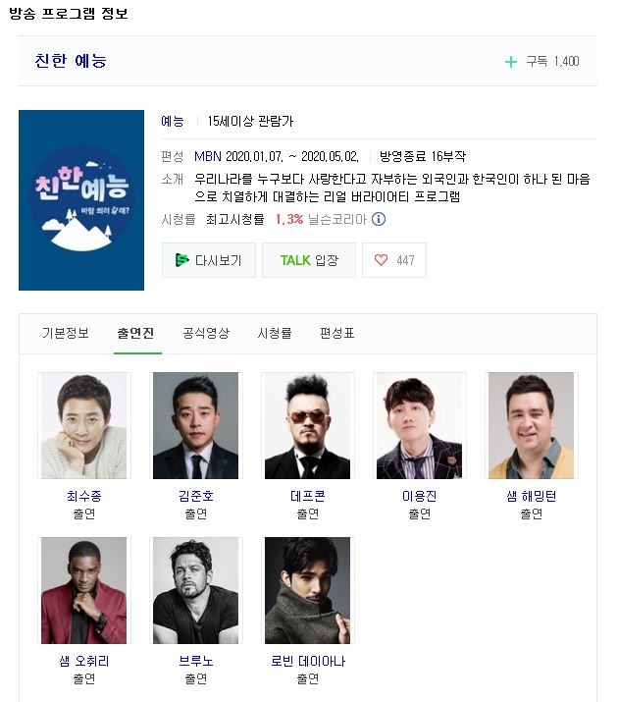Click the heart like icon

click(x=381, y=259)
